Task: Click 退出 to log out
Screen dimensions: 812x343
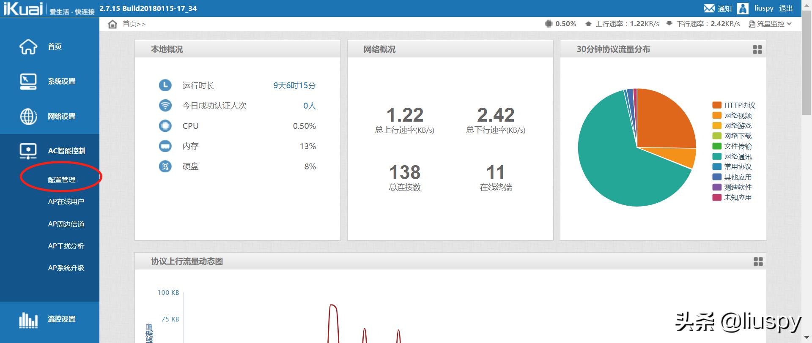Action: click(786, 8)
